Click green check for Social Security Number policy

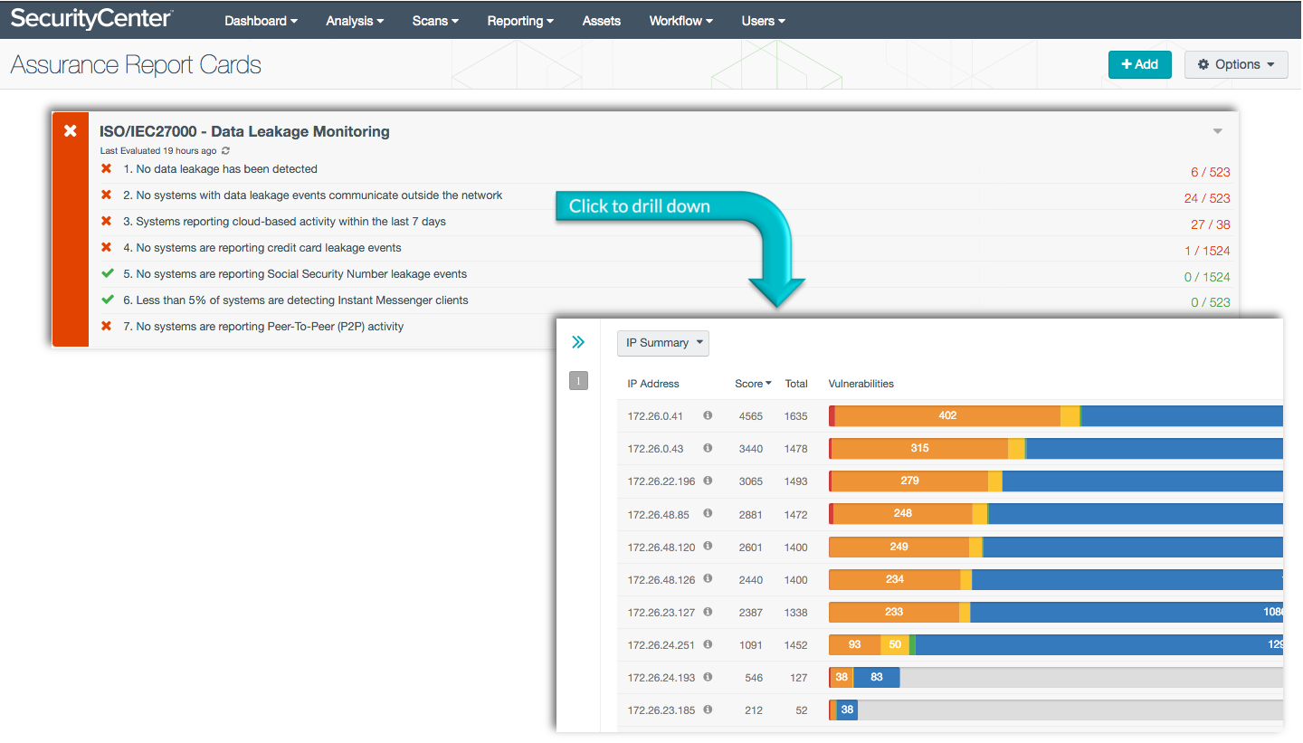point(107,274)
